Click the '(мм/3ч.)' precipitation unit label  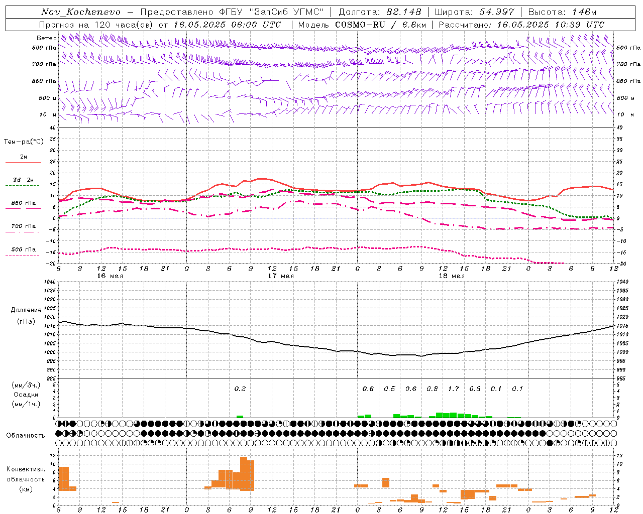(x=26, y=385)
